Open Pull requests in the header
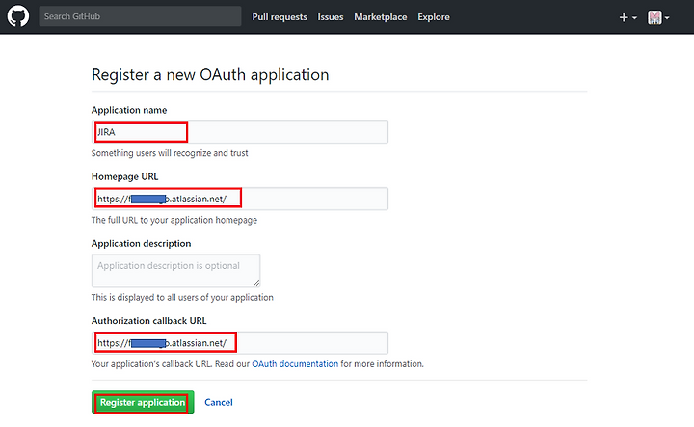This screenshot has width=694, height=427. click(280, 16)
